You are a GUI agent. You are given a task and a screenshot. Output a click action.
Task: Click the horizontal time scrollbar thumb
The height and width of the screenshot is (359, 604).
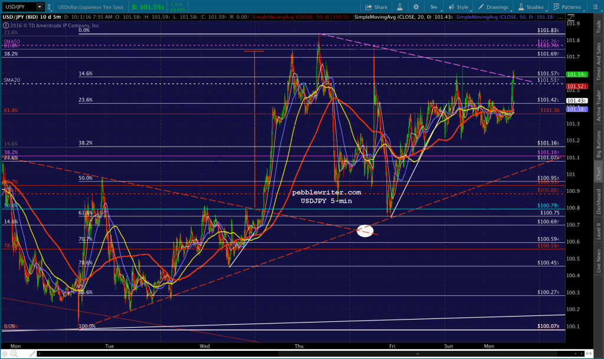(x=417, y=353)
